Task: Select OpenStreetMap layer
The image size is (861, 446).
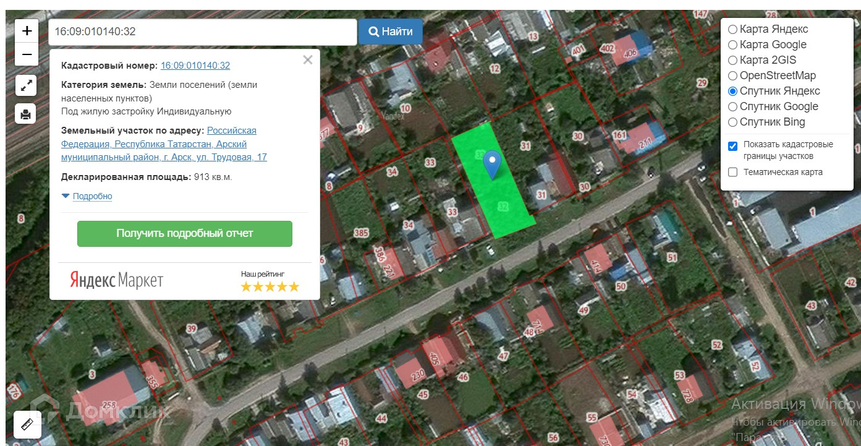Action: (732, 75)
